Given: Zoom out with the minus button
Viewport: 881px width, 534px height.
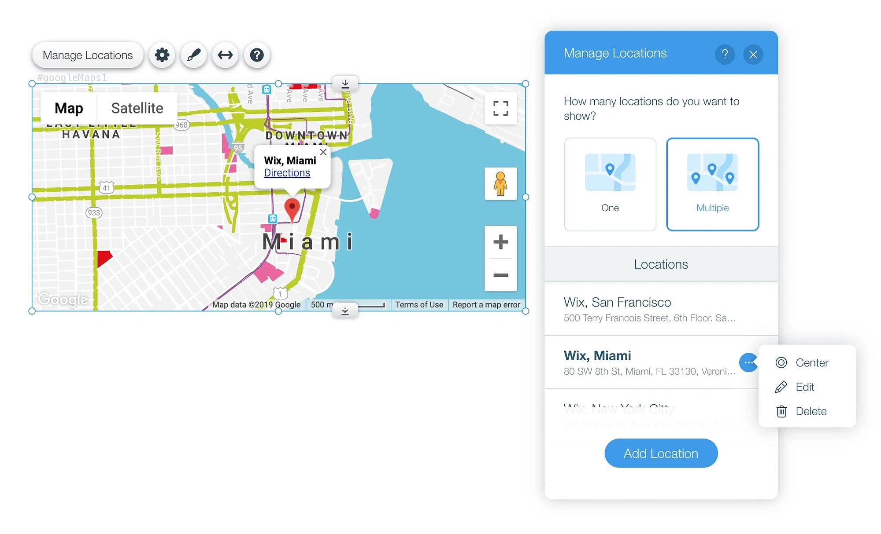Looking at the screenshot, I should click(501, 275).
